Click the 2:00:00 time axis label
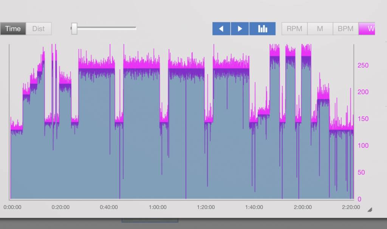 [303, 207]
